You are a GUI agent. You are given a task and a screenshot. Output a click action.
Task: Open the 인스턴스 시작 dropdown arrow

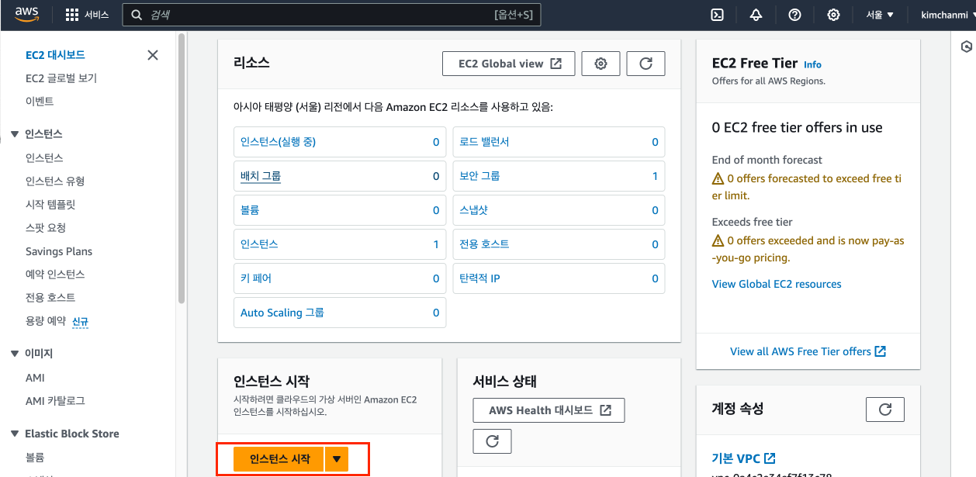(337, 459)
